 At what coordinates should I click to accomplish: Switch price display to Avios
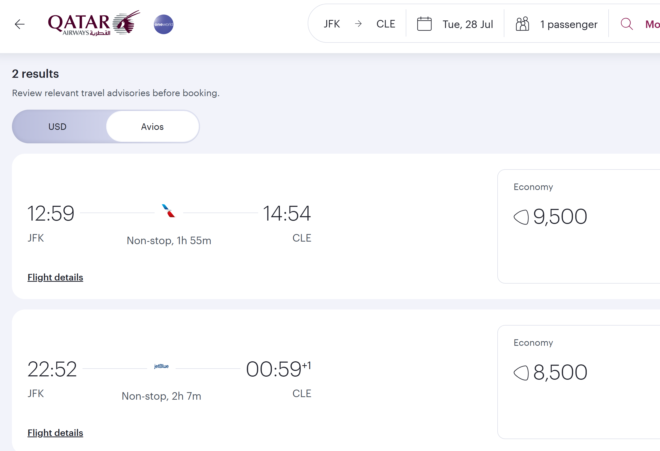pyautogui.click(x=152, y=126)
